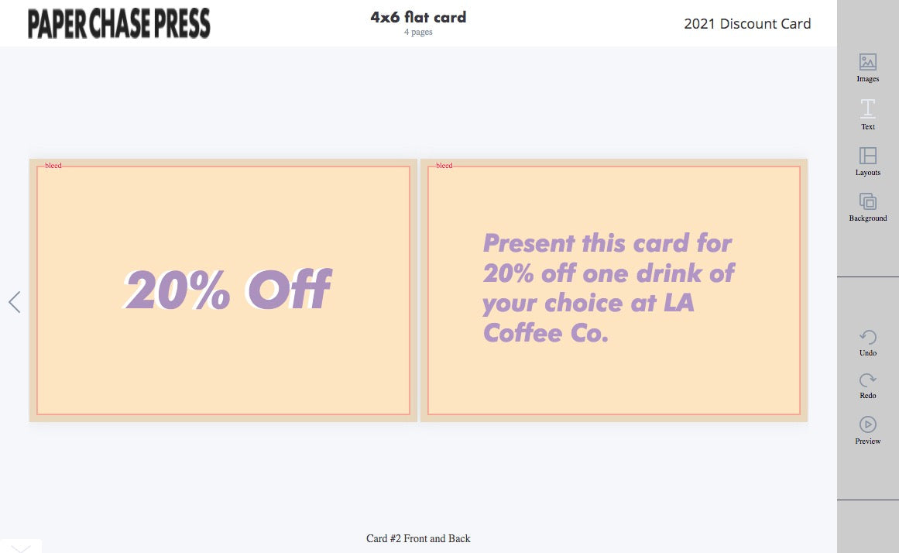Image resolution: width=899 pixels, height=553 pixels.
Task: Click the "4 pages" subtitle text
Action: pyautogui.click(x=418, y=33)
